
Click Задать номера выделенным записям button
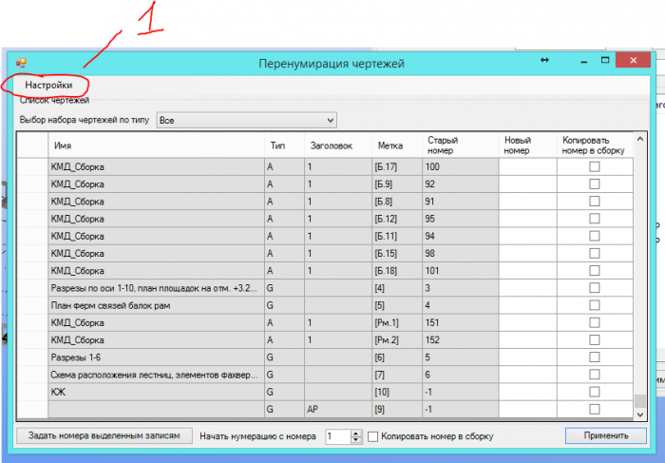(x=104, y=435)
